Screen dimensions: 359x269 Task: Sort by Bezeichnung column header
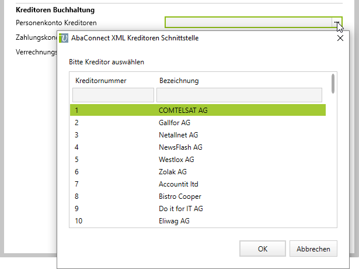point(179,80)
